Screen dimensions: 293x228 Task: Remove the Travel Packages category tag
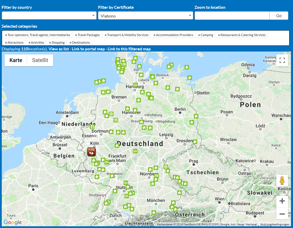[x=76, y=35]
